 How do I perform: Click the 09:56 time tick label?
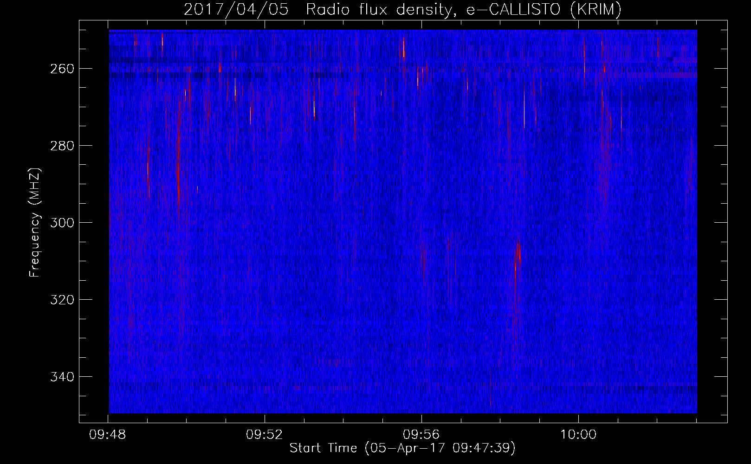point(421,435)
